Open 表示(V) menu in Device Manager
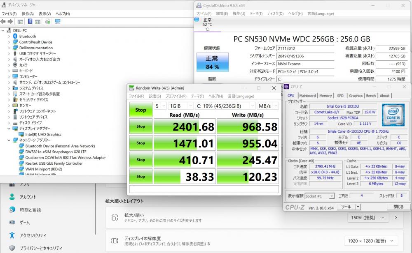412x253 pixels. pos(44,14)
